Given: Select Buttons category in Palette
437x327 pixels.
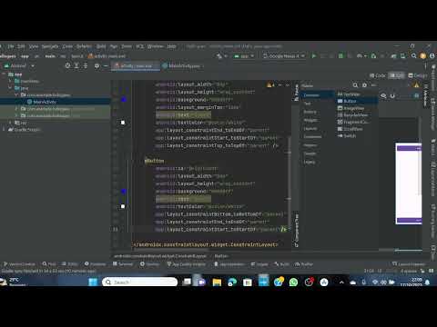Looking at the screenshot, I should [310, 112].
